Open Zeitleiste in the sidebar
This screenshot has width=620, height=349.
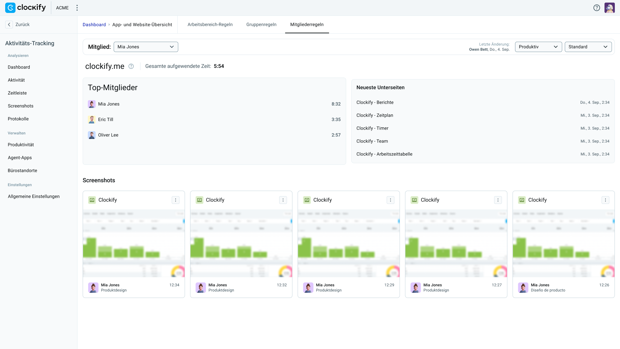pos(17,93)
